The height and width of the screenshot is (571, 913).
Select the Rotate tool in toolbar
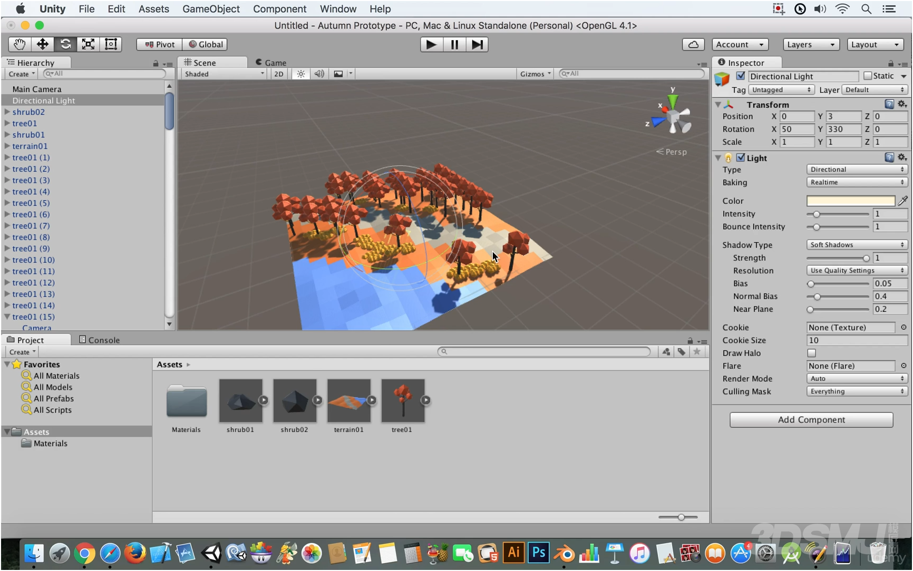(x=65, y=44)
